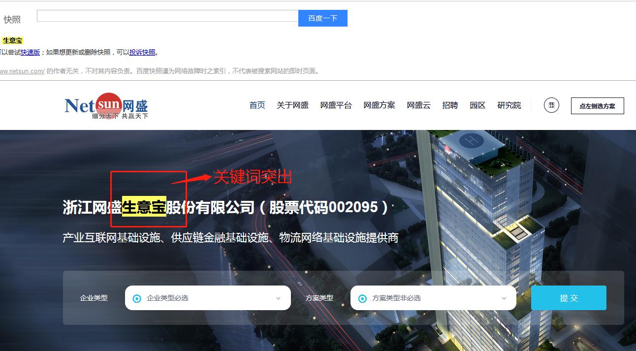This screenshot has width=636, height=351.
Task: Open the 招聘 page from the nav
Action: click(450, 105)
